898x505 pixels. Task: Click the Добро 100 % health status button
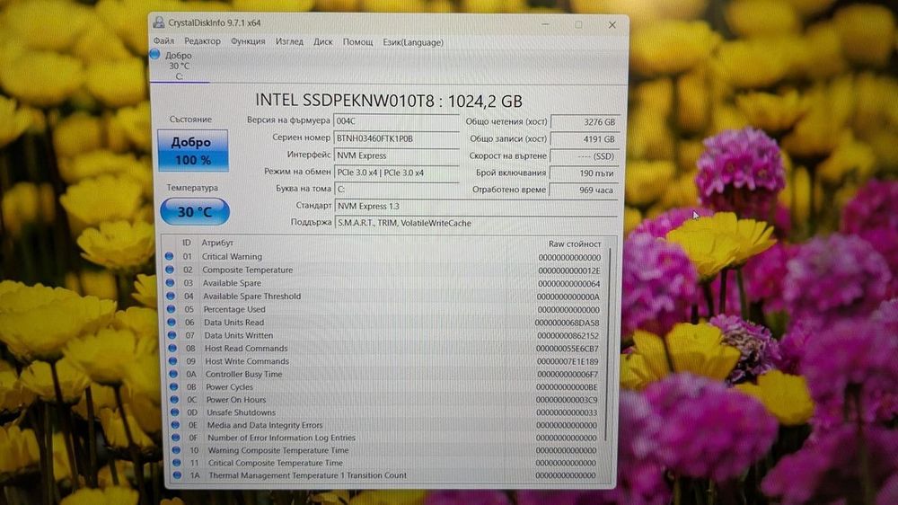(x=193, y=151)
